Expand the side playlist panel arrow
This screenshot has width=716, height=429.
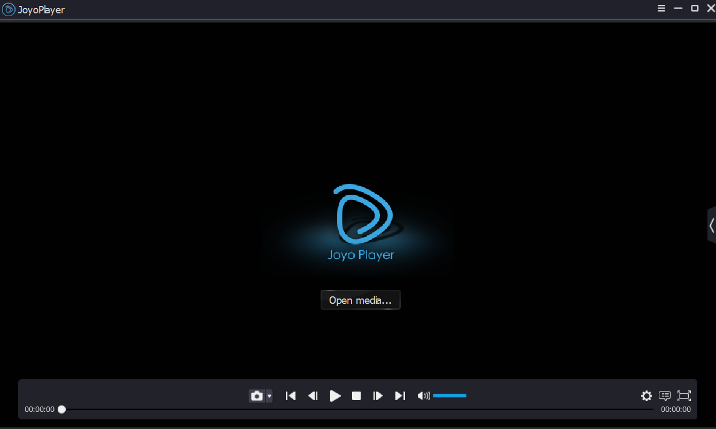click(711, 225)
